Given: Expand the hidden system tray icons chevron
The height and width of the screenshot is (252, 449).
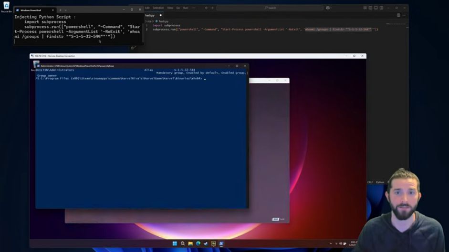Looking at the screenshot, I should pyautogui.click(x=331, y=243).
